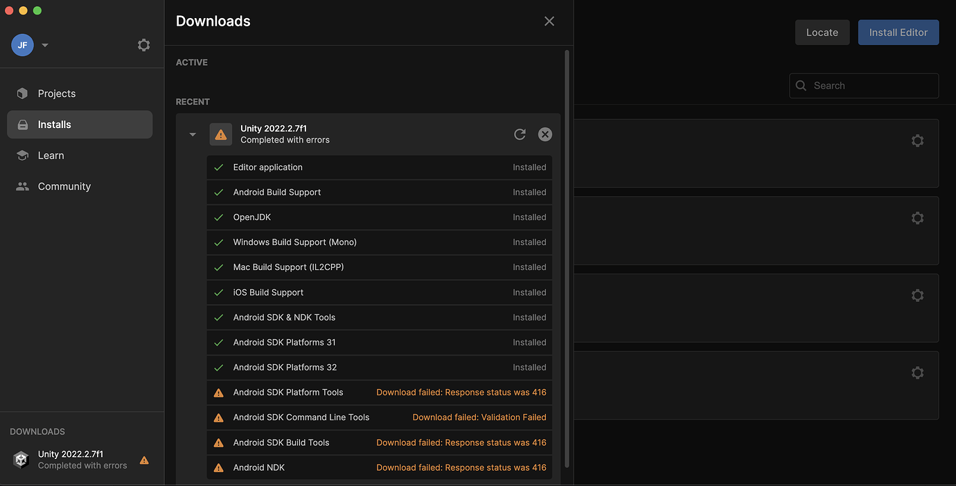Click the warning icon beside Android SDK Command Line Tools

coord(218,417)
